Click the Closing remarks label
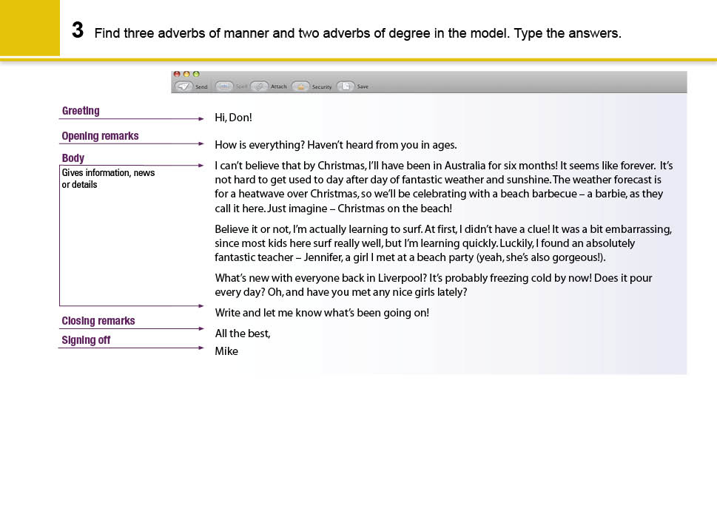Screen dimensions: 717x511 tap(98, 321)
